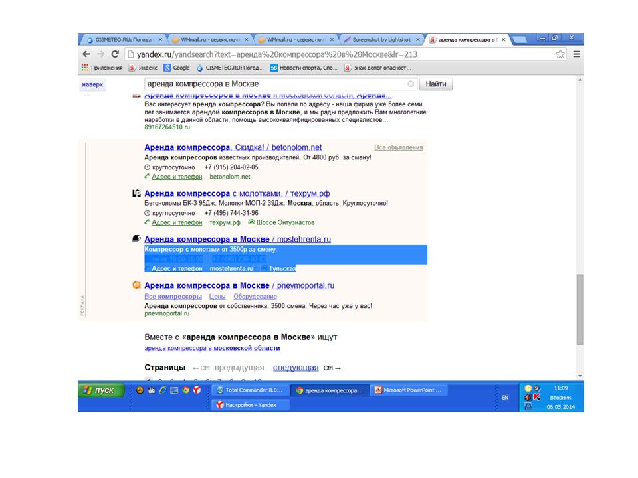Open the Приложения apps bookmark
The height and width of the screenshot is (478, 638).
point(102,68)
